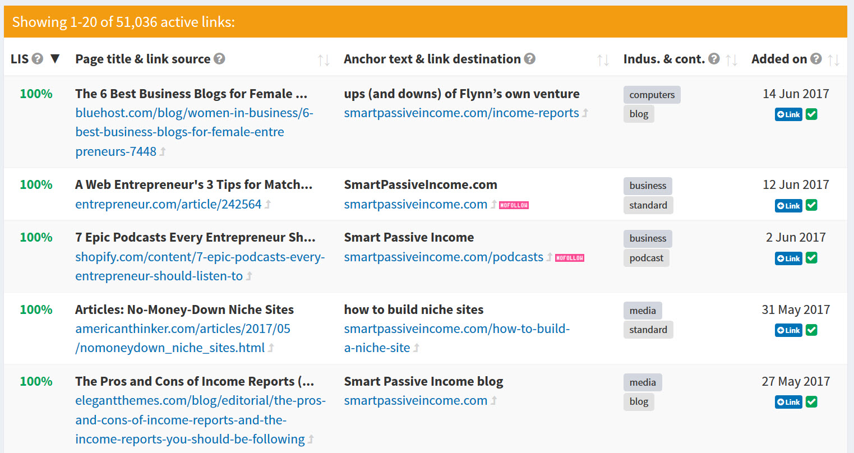Select the 'podcast' content tag

(646, 258)
